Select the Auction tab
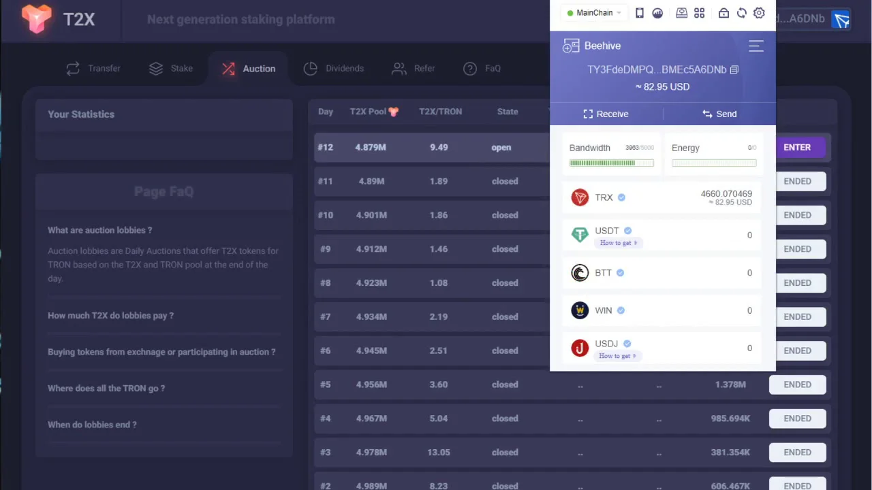The width and height of the screenshot is (872, 490). [249, 69]
